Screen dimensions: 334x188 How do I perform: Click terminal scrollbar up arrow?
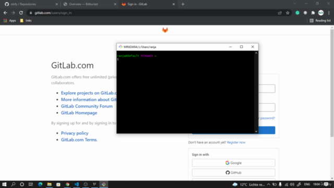pyautogui.click(x=256, y=53)
